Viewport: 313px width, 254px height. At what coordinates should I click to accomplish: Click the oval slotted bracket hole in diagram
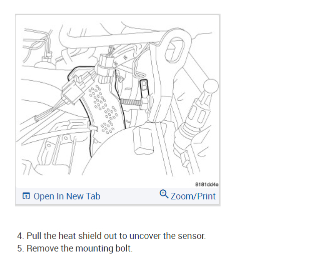(x=175, y=50)
